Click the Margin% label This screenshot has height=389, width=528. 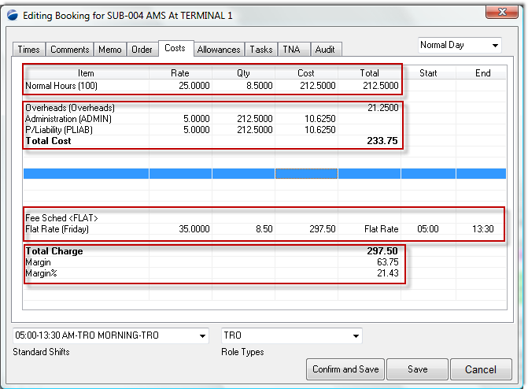(41, 273)
